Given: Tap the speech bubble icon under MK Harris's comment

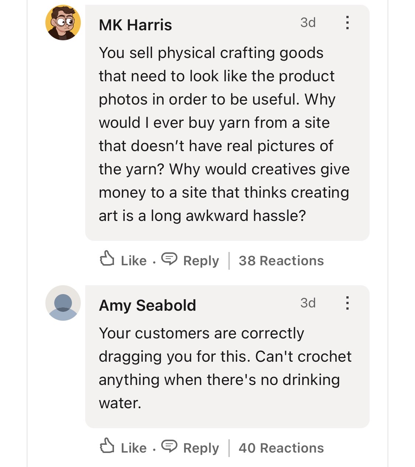Looking at the screenshot, I should point(169,259).
